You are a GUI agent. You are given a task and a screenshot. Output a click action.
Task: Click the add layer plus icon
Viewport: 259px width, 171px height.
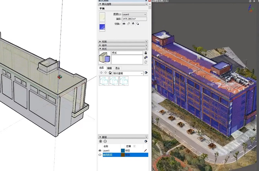click(100, 141)
